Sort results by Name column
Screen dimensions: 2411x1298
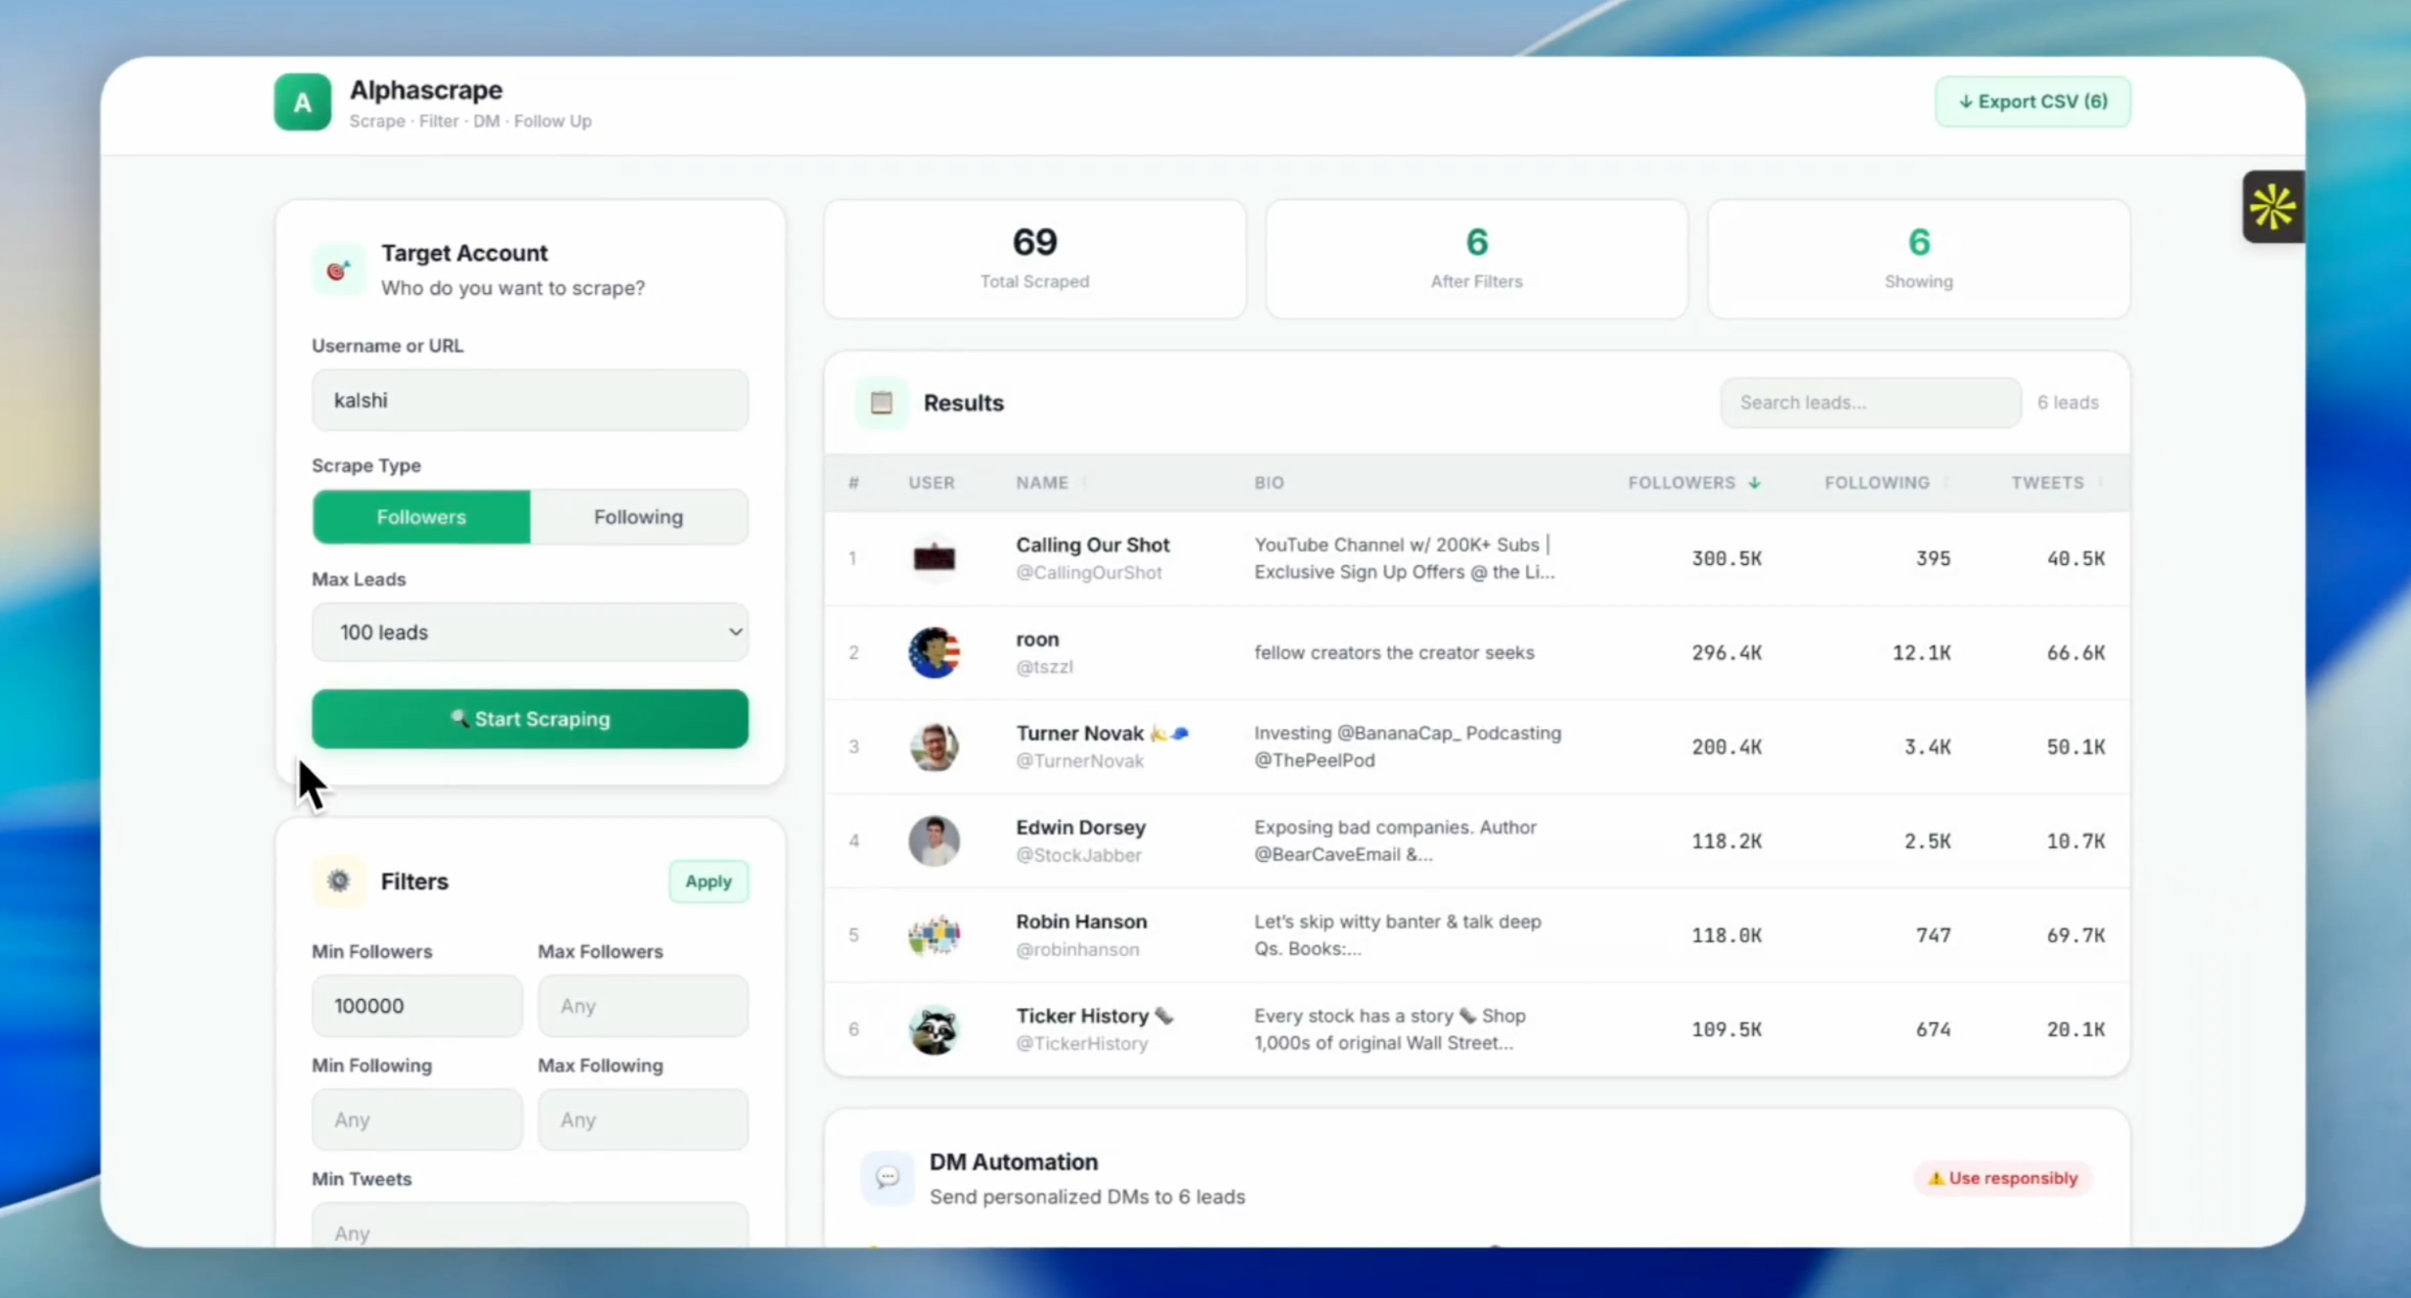pos(1042,483)
